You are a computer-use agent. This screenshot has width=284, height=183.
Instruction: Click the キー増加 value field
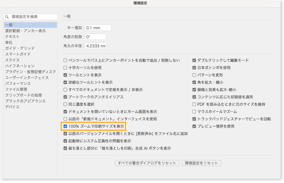click(x=98, y=28)
